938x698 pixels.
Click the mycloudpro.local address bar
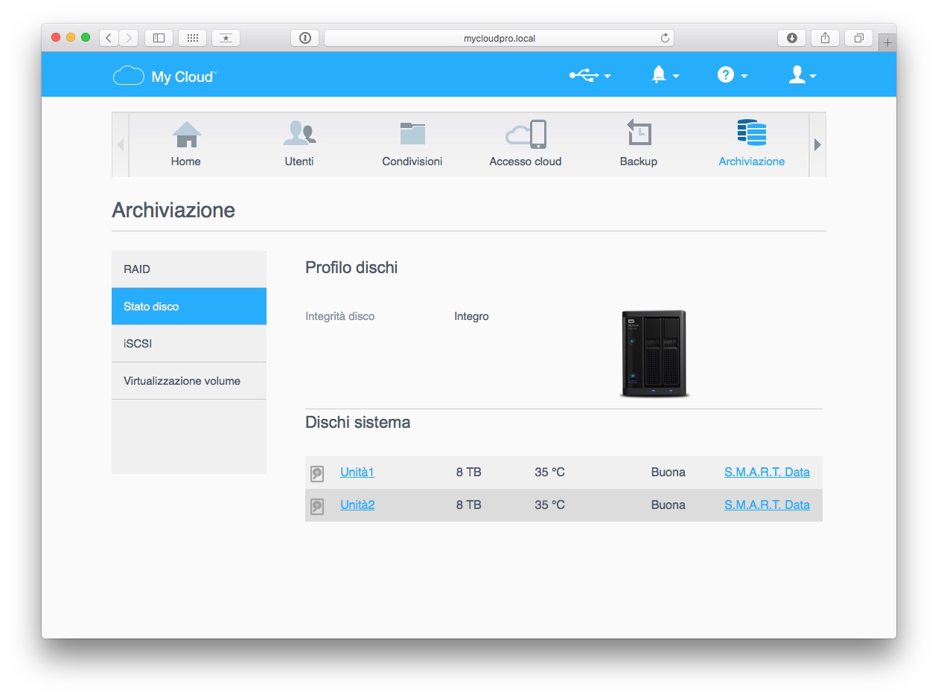(499, 38)
